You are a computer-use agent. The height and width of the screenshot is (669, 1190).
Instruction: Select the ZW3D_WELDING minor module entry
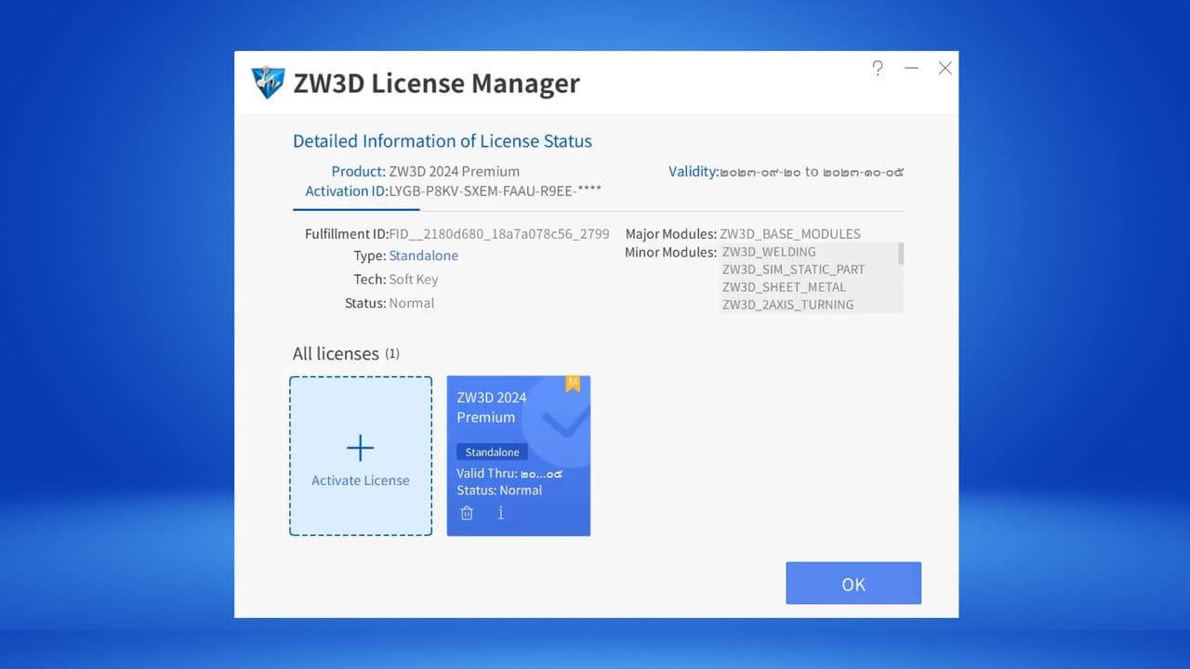(769, 251)
